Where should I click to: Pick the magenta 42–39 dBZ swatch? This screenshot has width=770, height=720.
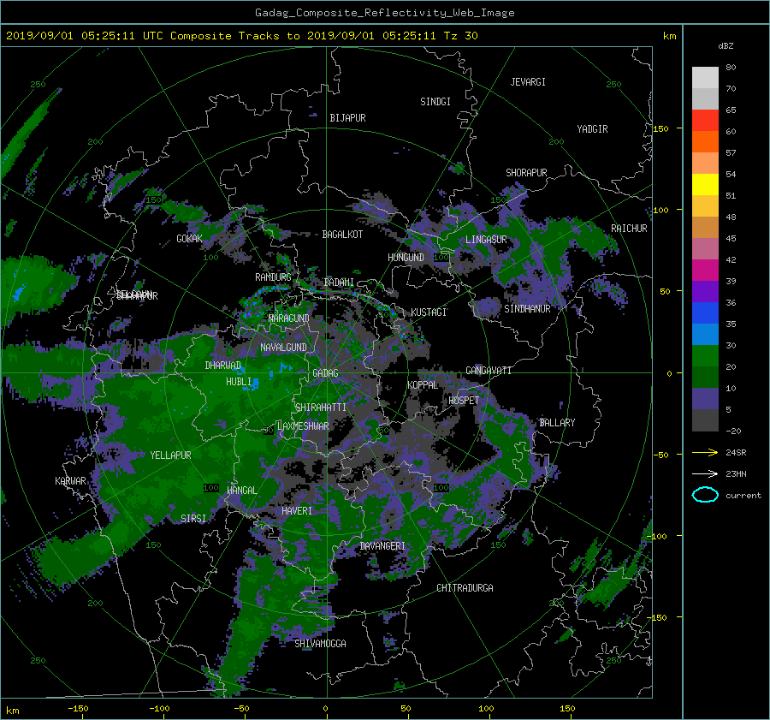[705, 270]
